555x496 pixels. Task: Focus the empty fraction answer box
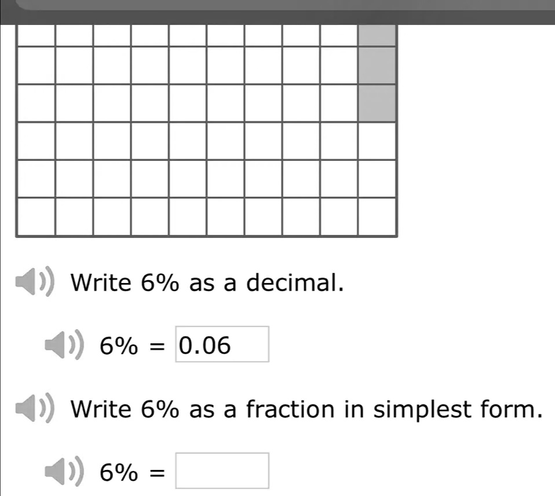222,471
